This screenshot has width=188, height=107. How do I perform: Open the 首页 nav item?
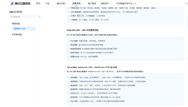click(38, 3)
